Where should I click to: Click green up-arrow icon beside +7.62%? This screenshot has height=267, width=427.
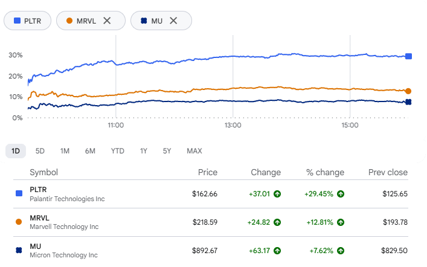click(x=341, y=251)
